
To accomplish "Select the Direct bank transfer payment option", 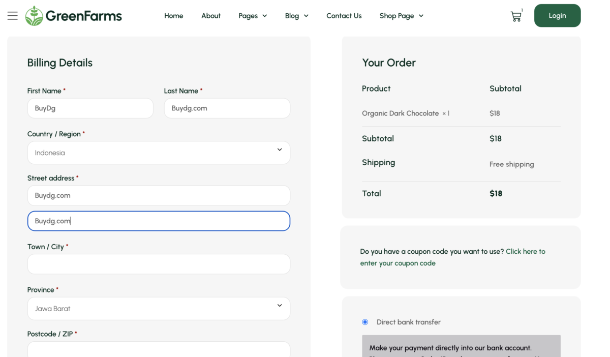I will [x=364, y=322].
